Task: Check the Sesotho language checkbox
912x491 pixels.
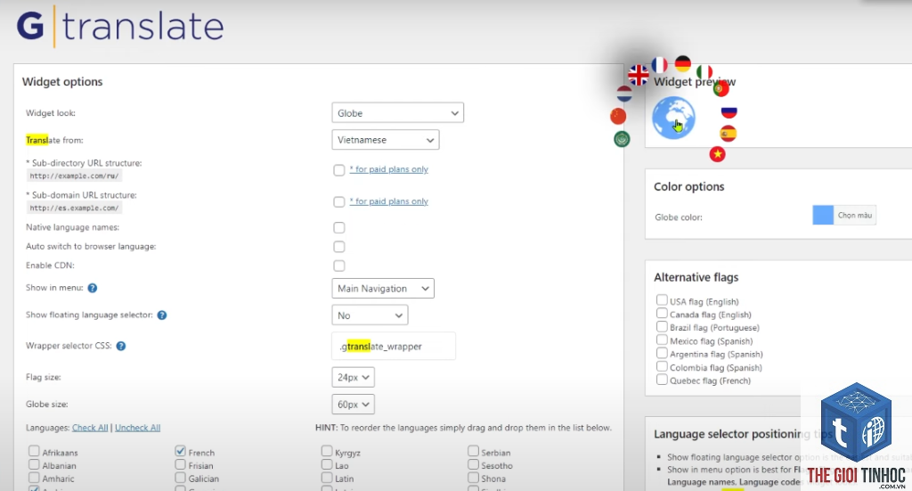Action: click(x=474, y=465)
